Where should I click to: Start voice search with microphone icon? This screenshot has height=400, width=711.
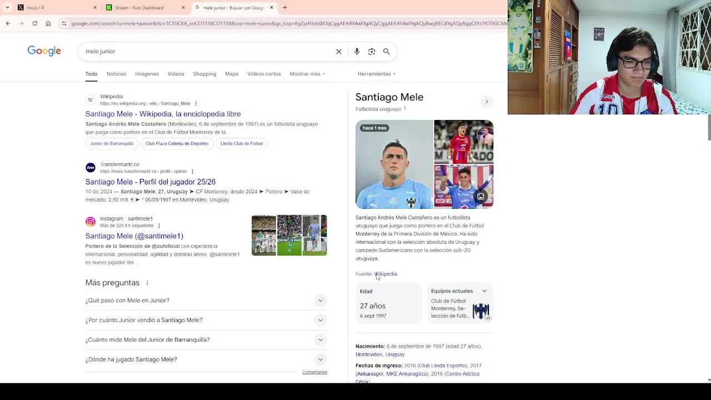[x=357, y=52]
